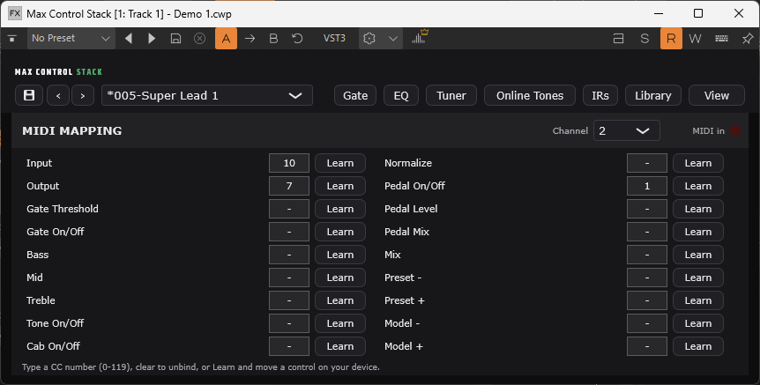
Task: Open Online Tones
Action: coord(530,95)
